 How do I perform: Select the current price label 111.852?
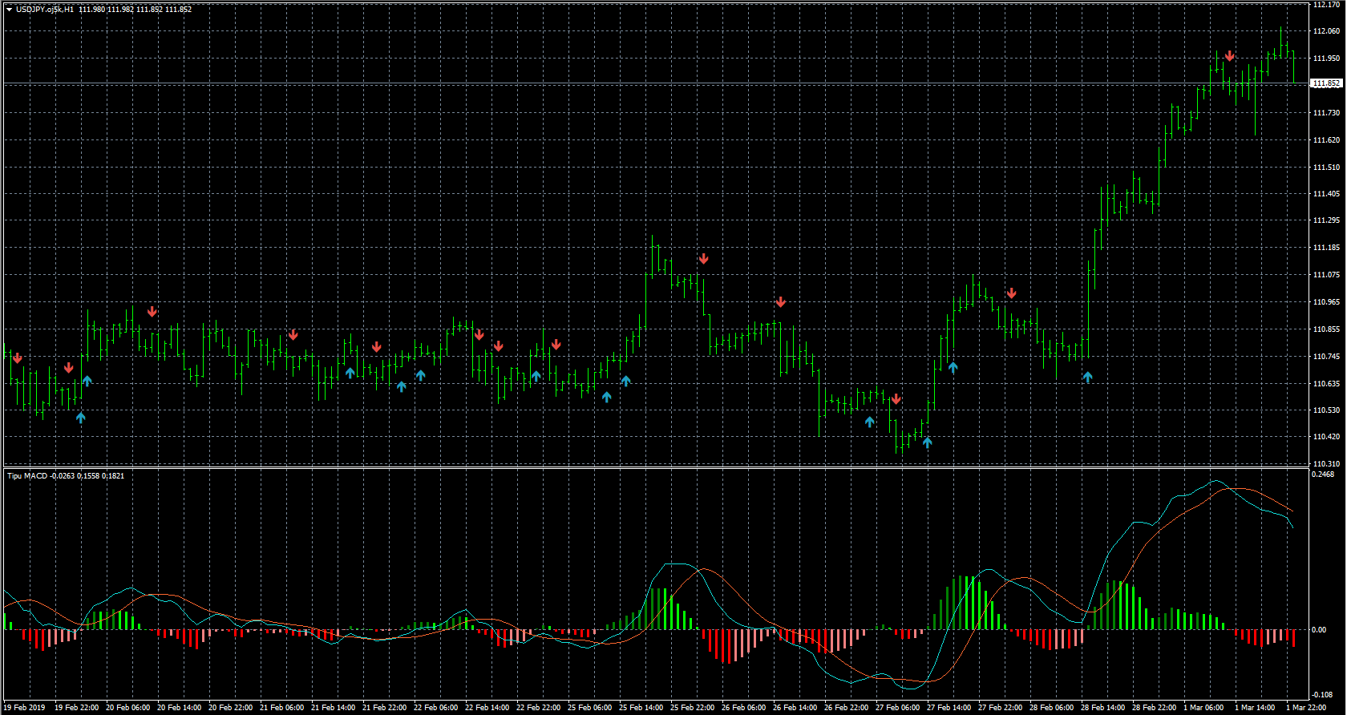tap(1326, 83)
